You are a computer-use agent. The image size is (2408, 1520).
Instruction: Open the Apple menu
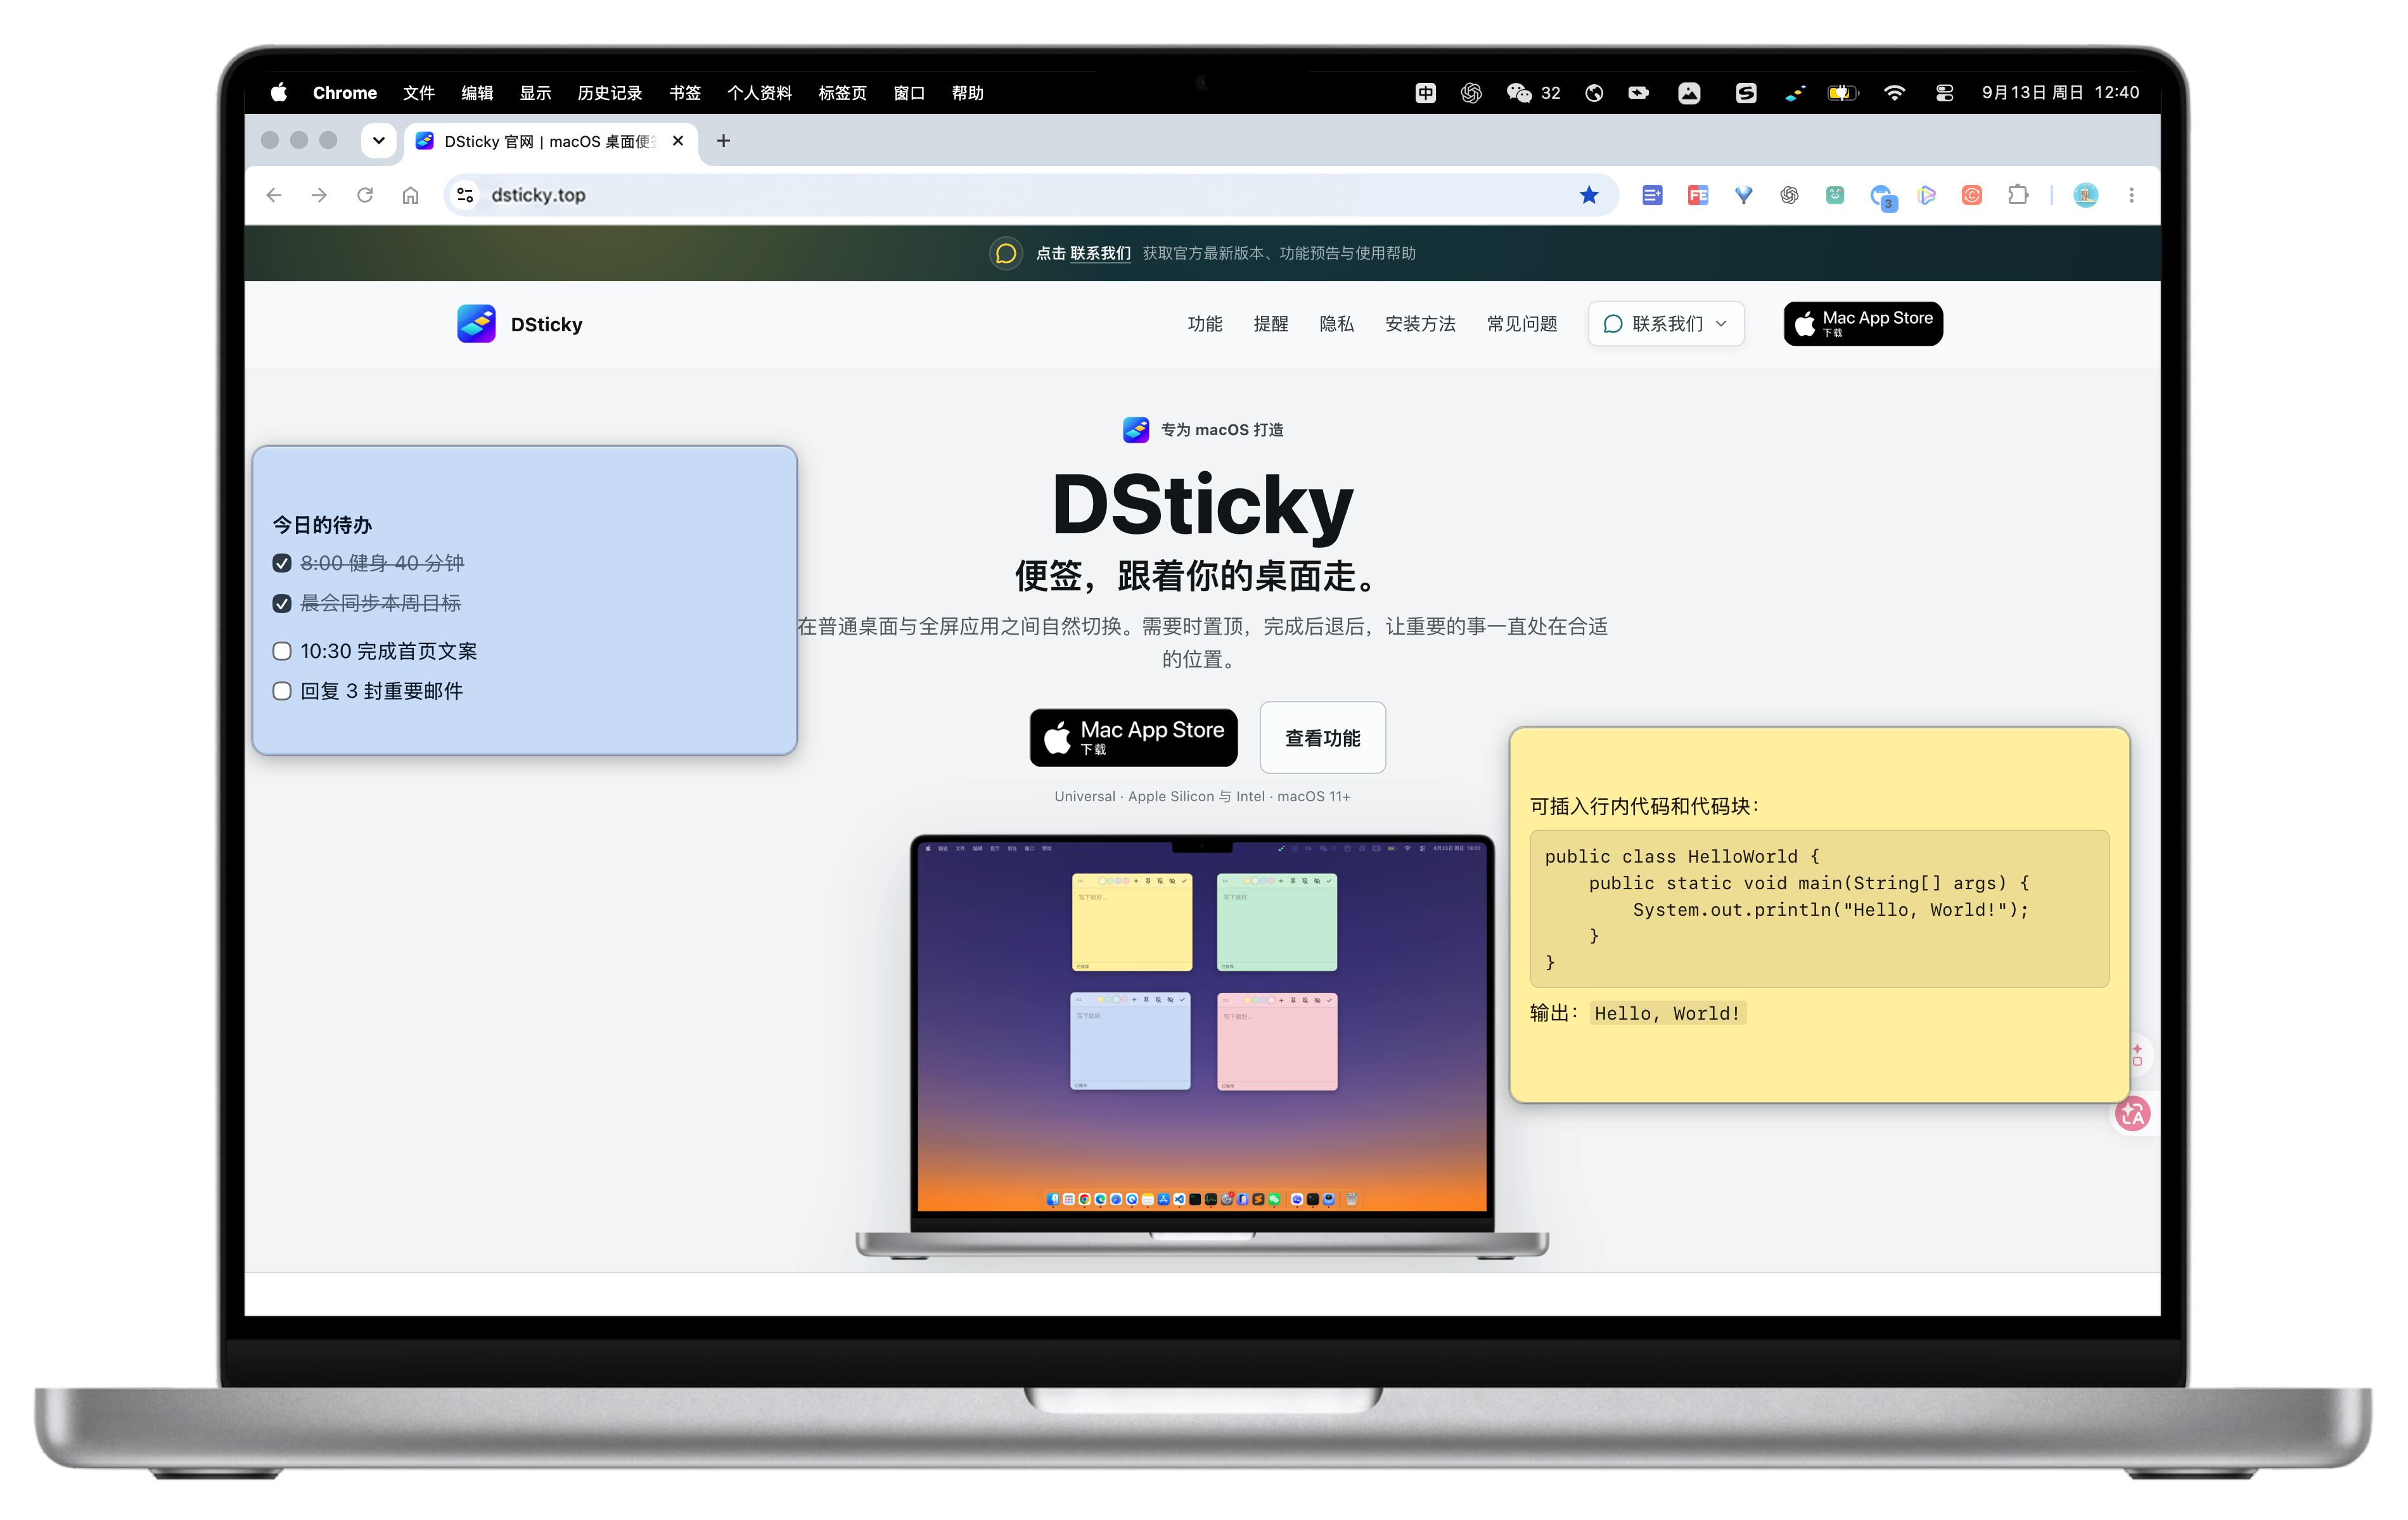click(279, 93)
